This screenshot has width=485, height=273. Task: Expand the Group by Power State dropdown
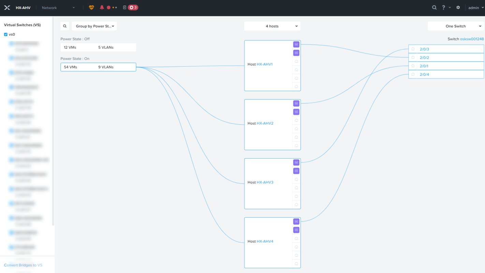pos(94,26)
